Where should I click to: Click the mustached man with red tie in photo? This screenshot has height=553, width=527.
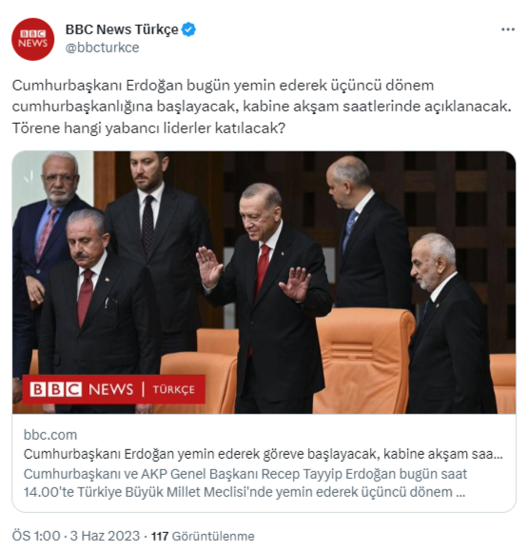coord(97,310)
